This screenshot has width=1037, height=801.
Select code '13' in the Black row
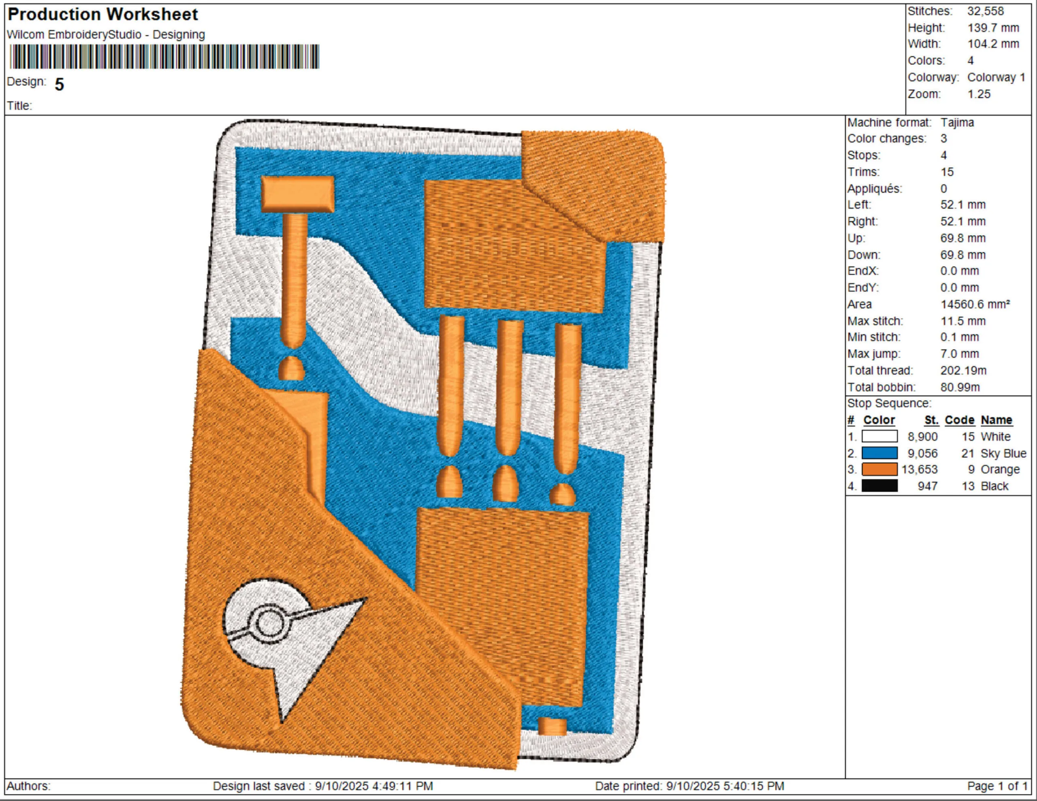click(x=968, y=486)
